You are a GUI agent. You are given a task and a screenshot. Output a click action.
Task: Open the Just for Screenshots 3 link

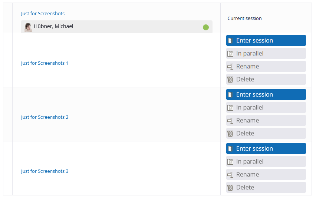point(45,171)
